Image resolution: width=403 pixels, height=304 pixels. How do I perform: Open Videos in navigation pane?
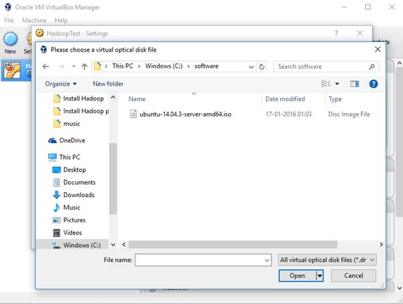67,232
